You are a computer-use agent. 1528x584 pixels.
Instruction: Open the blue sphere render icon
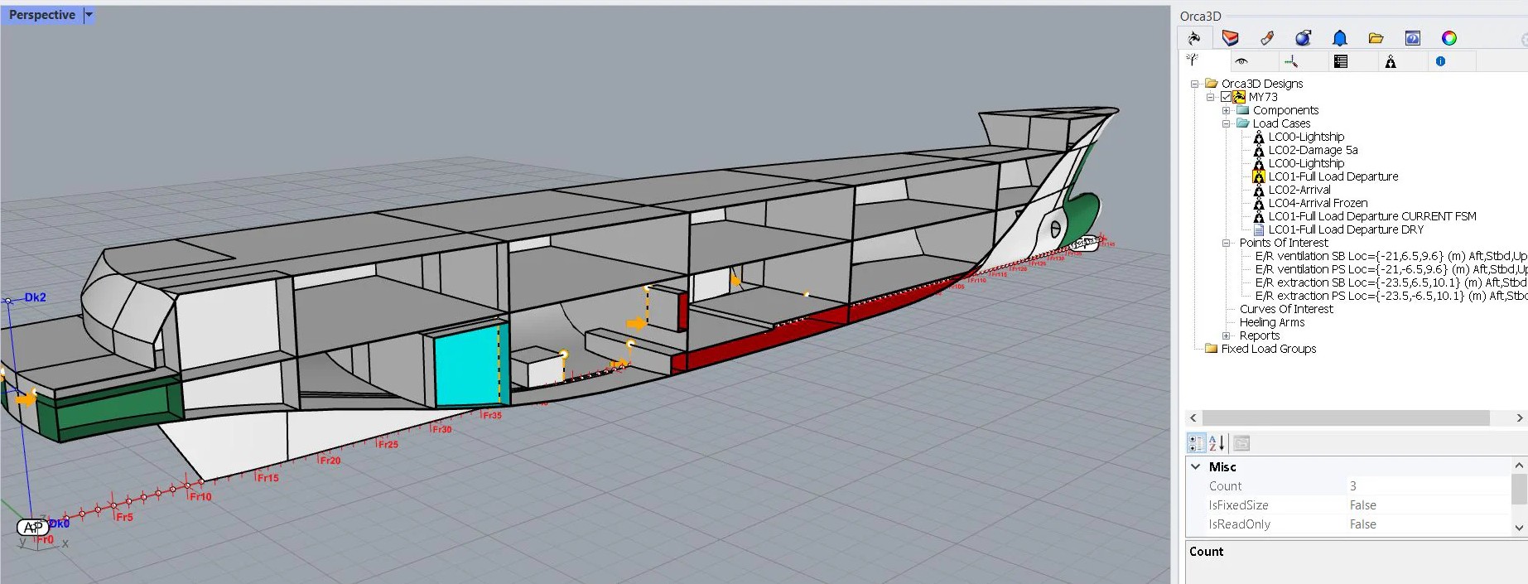click(1304, 38)
